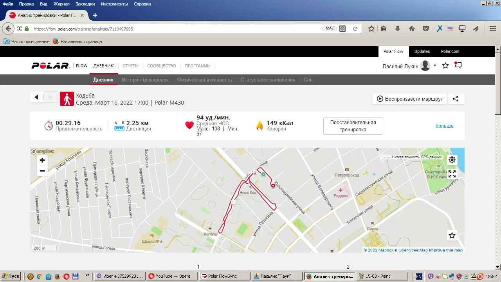
Task: Click the blue X extension icon
Action: pyautogui.click(x=440, y=29)
